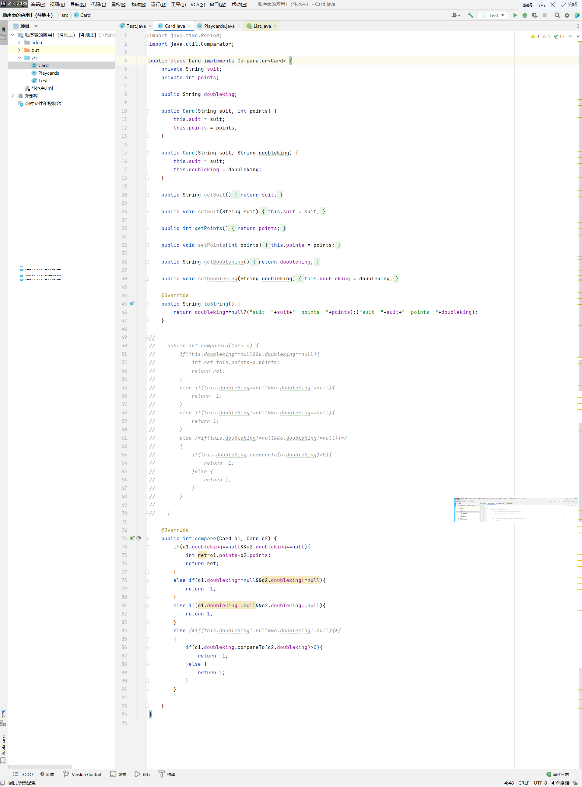Run with coverage shield icon
Image resolution: width=582 pixels, height=787 pixels.
(x=535, y=15)
